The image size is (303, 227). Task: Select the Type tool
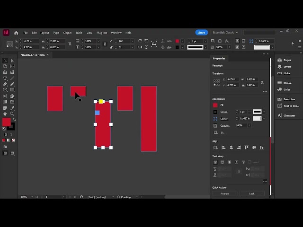(5, 78)
